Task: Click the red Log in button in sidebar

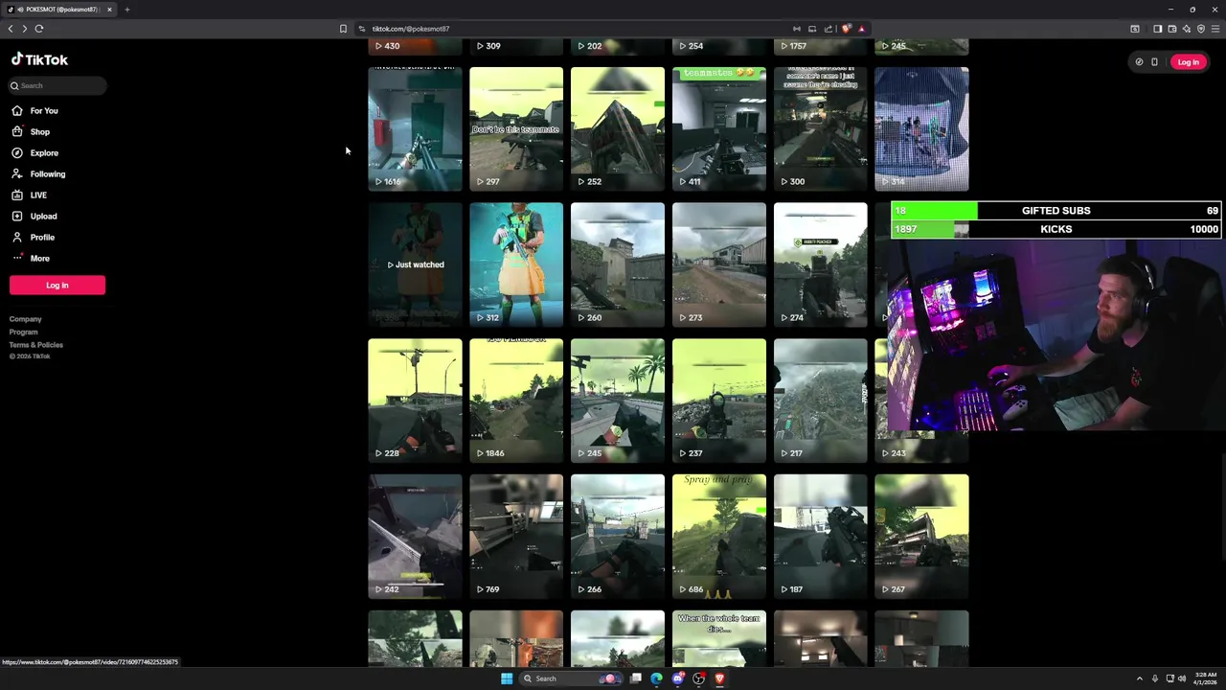Action: coord(57,285)
